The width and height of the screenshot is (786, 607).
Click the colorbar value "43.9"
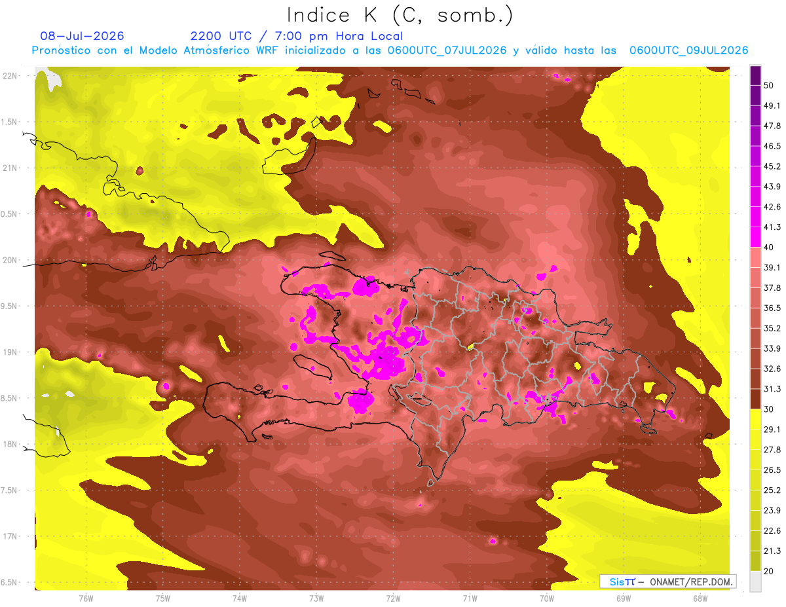[772, 187]
